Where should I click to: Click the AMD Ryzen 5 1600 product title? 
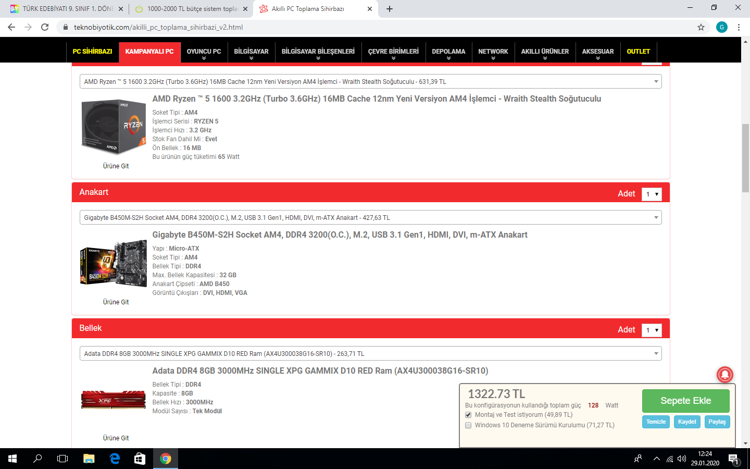pos(377,99)
